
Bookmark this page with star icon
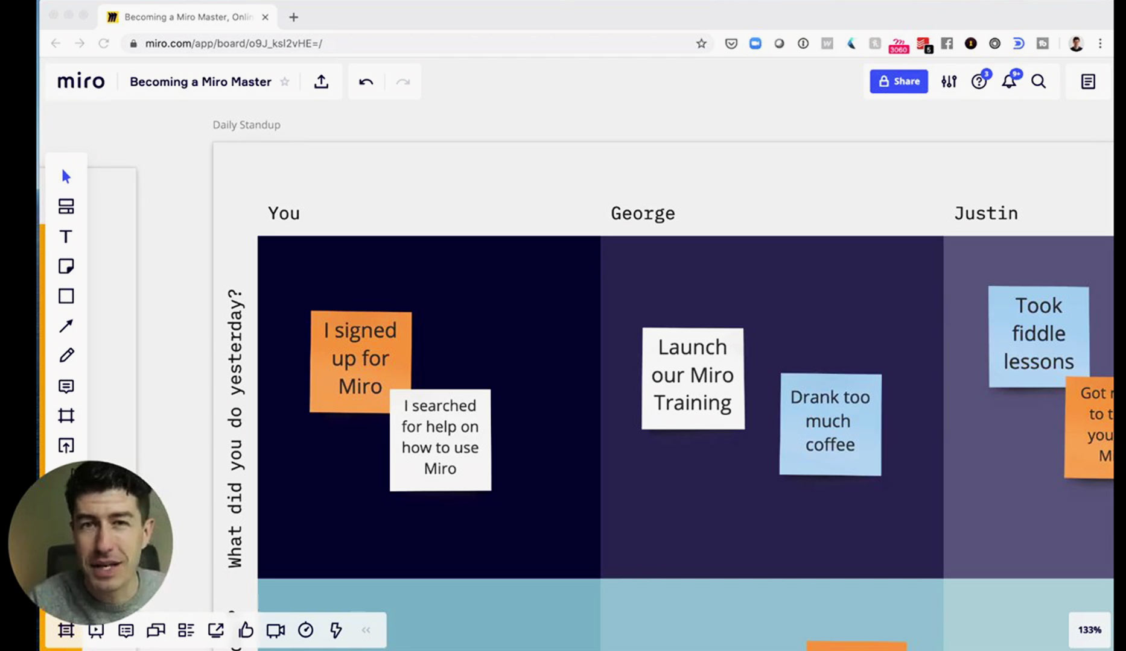click(x=701, y=43)
